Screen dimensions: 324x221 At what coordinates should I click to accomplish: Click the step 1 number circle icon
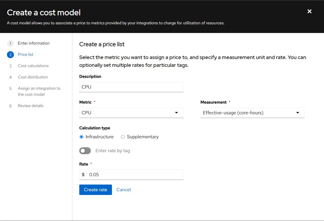click(10, 43)
